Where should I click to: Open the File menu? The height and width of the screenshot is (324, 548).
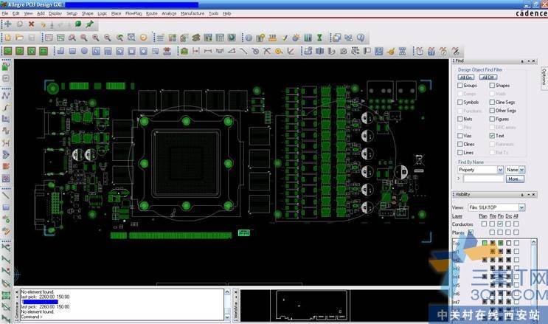(x=5, y=13)
